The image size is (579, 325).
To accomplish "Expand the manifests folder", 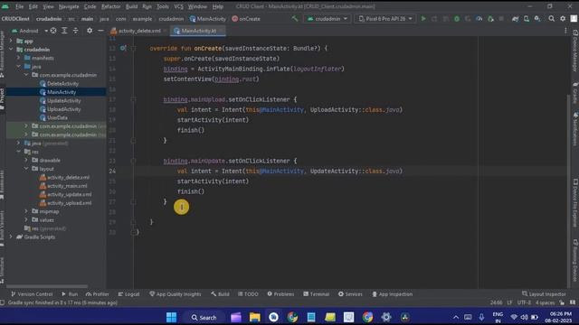I will [18, 58].
